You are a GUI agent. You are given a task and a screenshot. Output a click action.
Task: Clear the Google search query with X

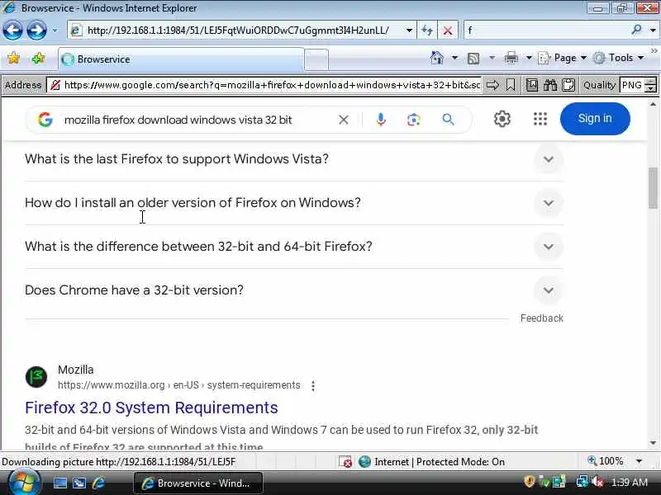tap(344, 120)
